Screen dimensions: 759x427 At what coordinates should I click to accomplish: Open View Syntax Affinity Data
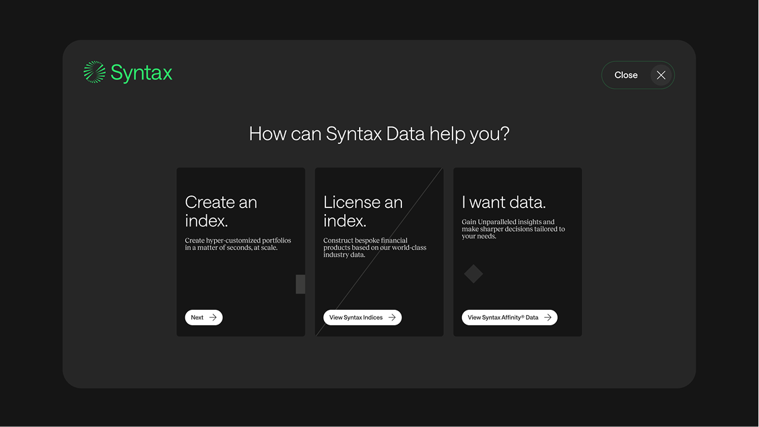(503, 317)
